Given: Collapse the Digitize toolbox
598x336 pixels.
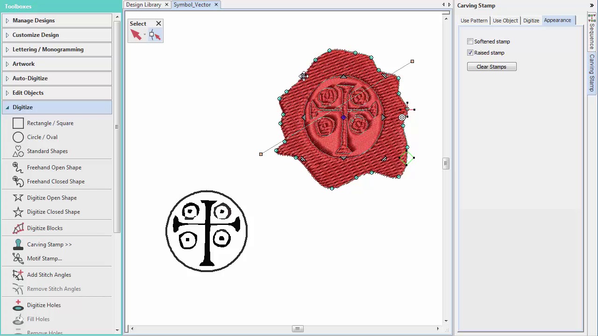Looking at the screenshot, I should coord(57,107).
